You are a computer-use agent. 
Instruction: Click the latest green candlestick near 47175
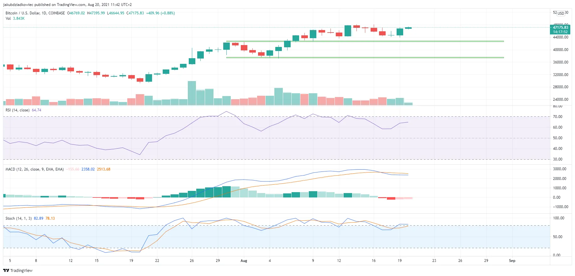pos(408,28)
